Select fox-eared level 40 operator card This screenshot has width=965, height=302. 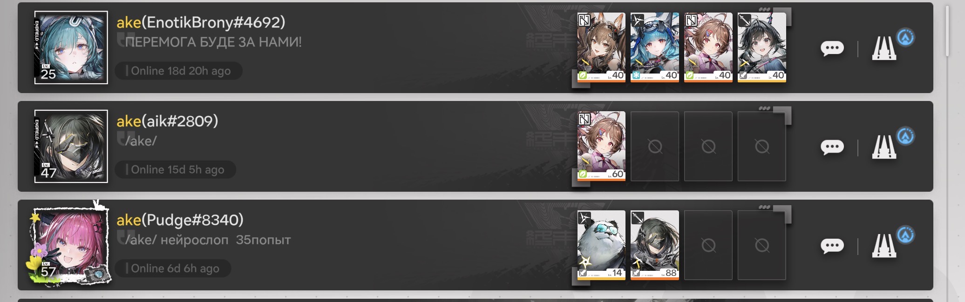click(x=601, y=47)
